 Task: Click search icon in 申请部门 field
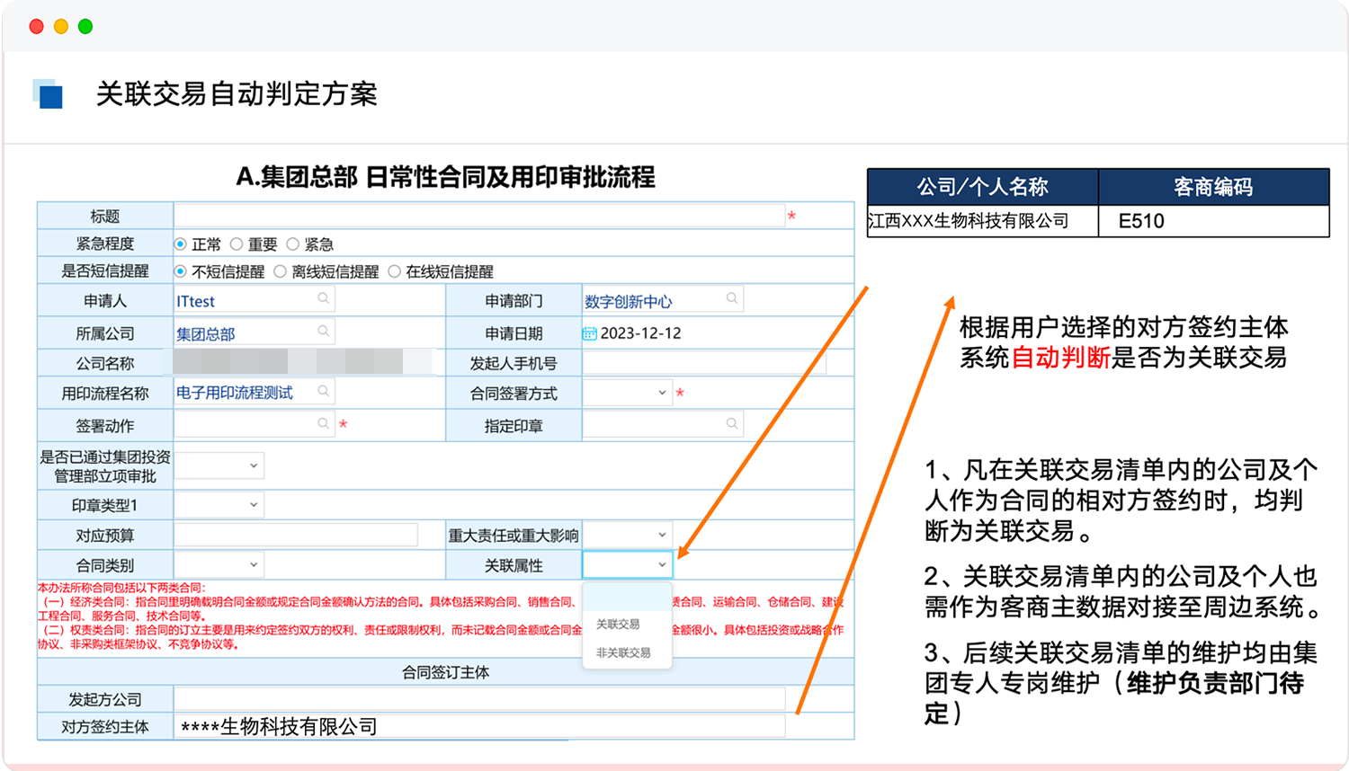point(732,297)
